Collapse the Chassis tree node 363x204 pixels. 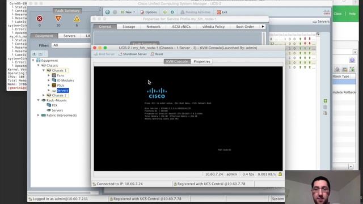coord(38,66)
